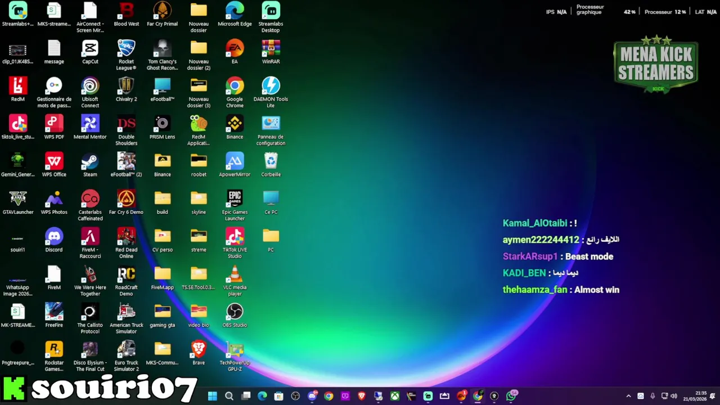Select the 'CV perso' folder
Screen dimensions: 720x405
[x=162, y=241]
